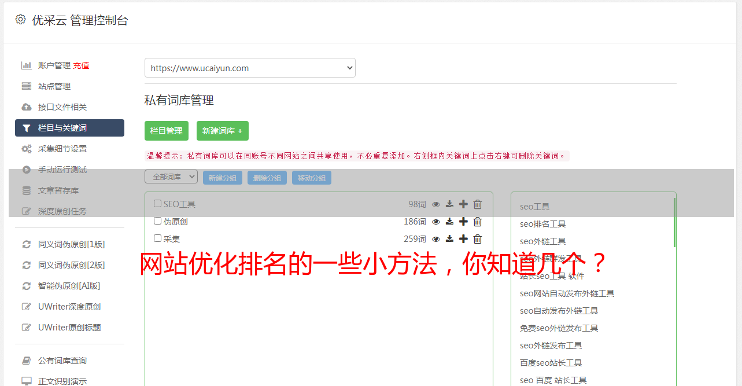This screenshot has height=386, width=742.
Task: Open the site URL dropdown https://www.ucaiyun.com
Action: click(250, 68)
